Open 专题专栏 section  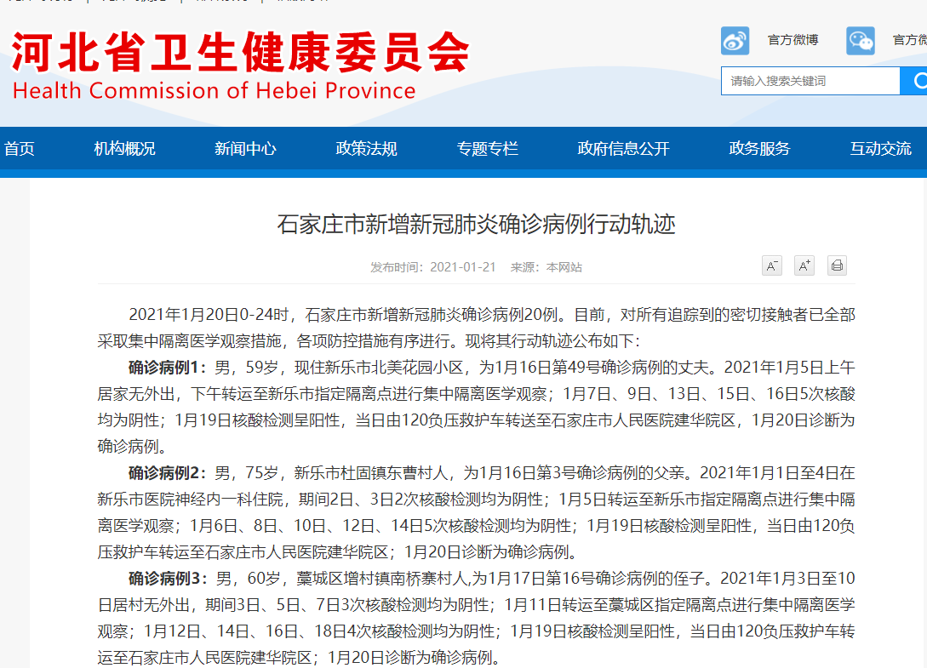(488, 148)
